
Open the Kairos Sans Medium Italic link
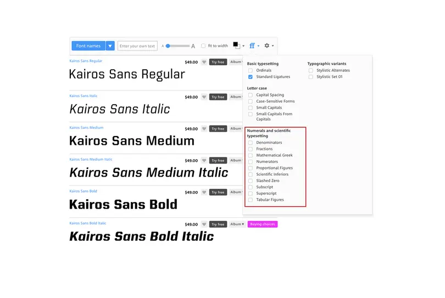pyautogui.click(x=91, y=160)
